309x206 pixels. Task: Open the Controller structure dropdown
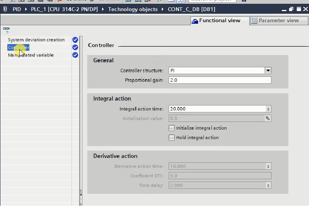point(268,71)
